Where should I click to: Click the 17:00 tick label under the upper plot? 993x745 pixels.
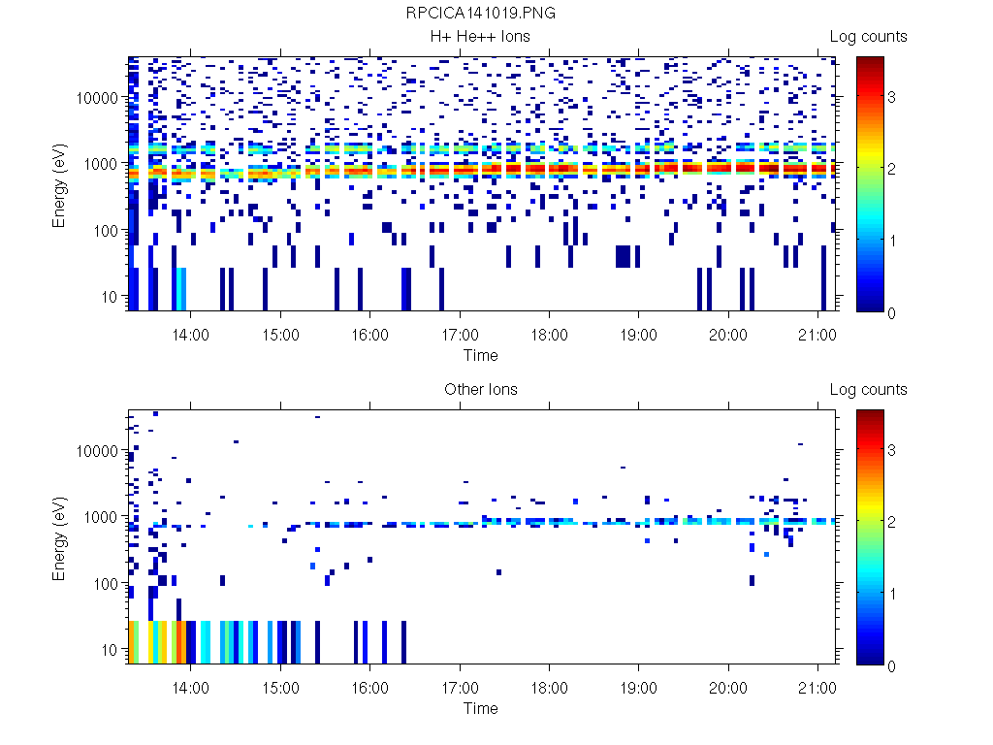[x=460, y=335]
